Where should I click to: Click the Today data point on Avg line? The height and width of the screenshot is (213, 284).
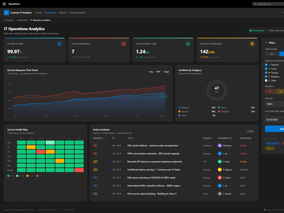[165, 93]
